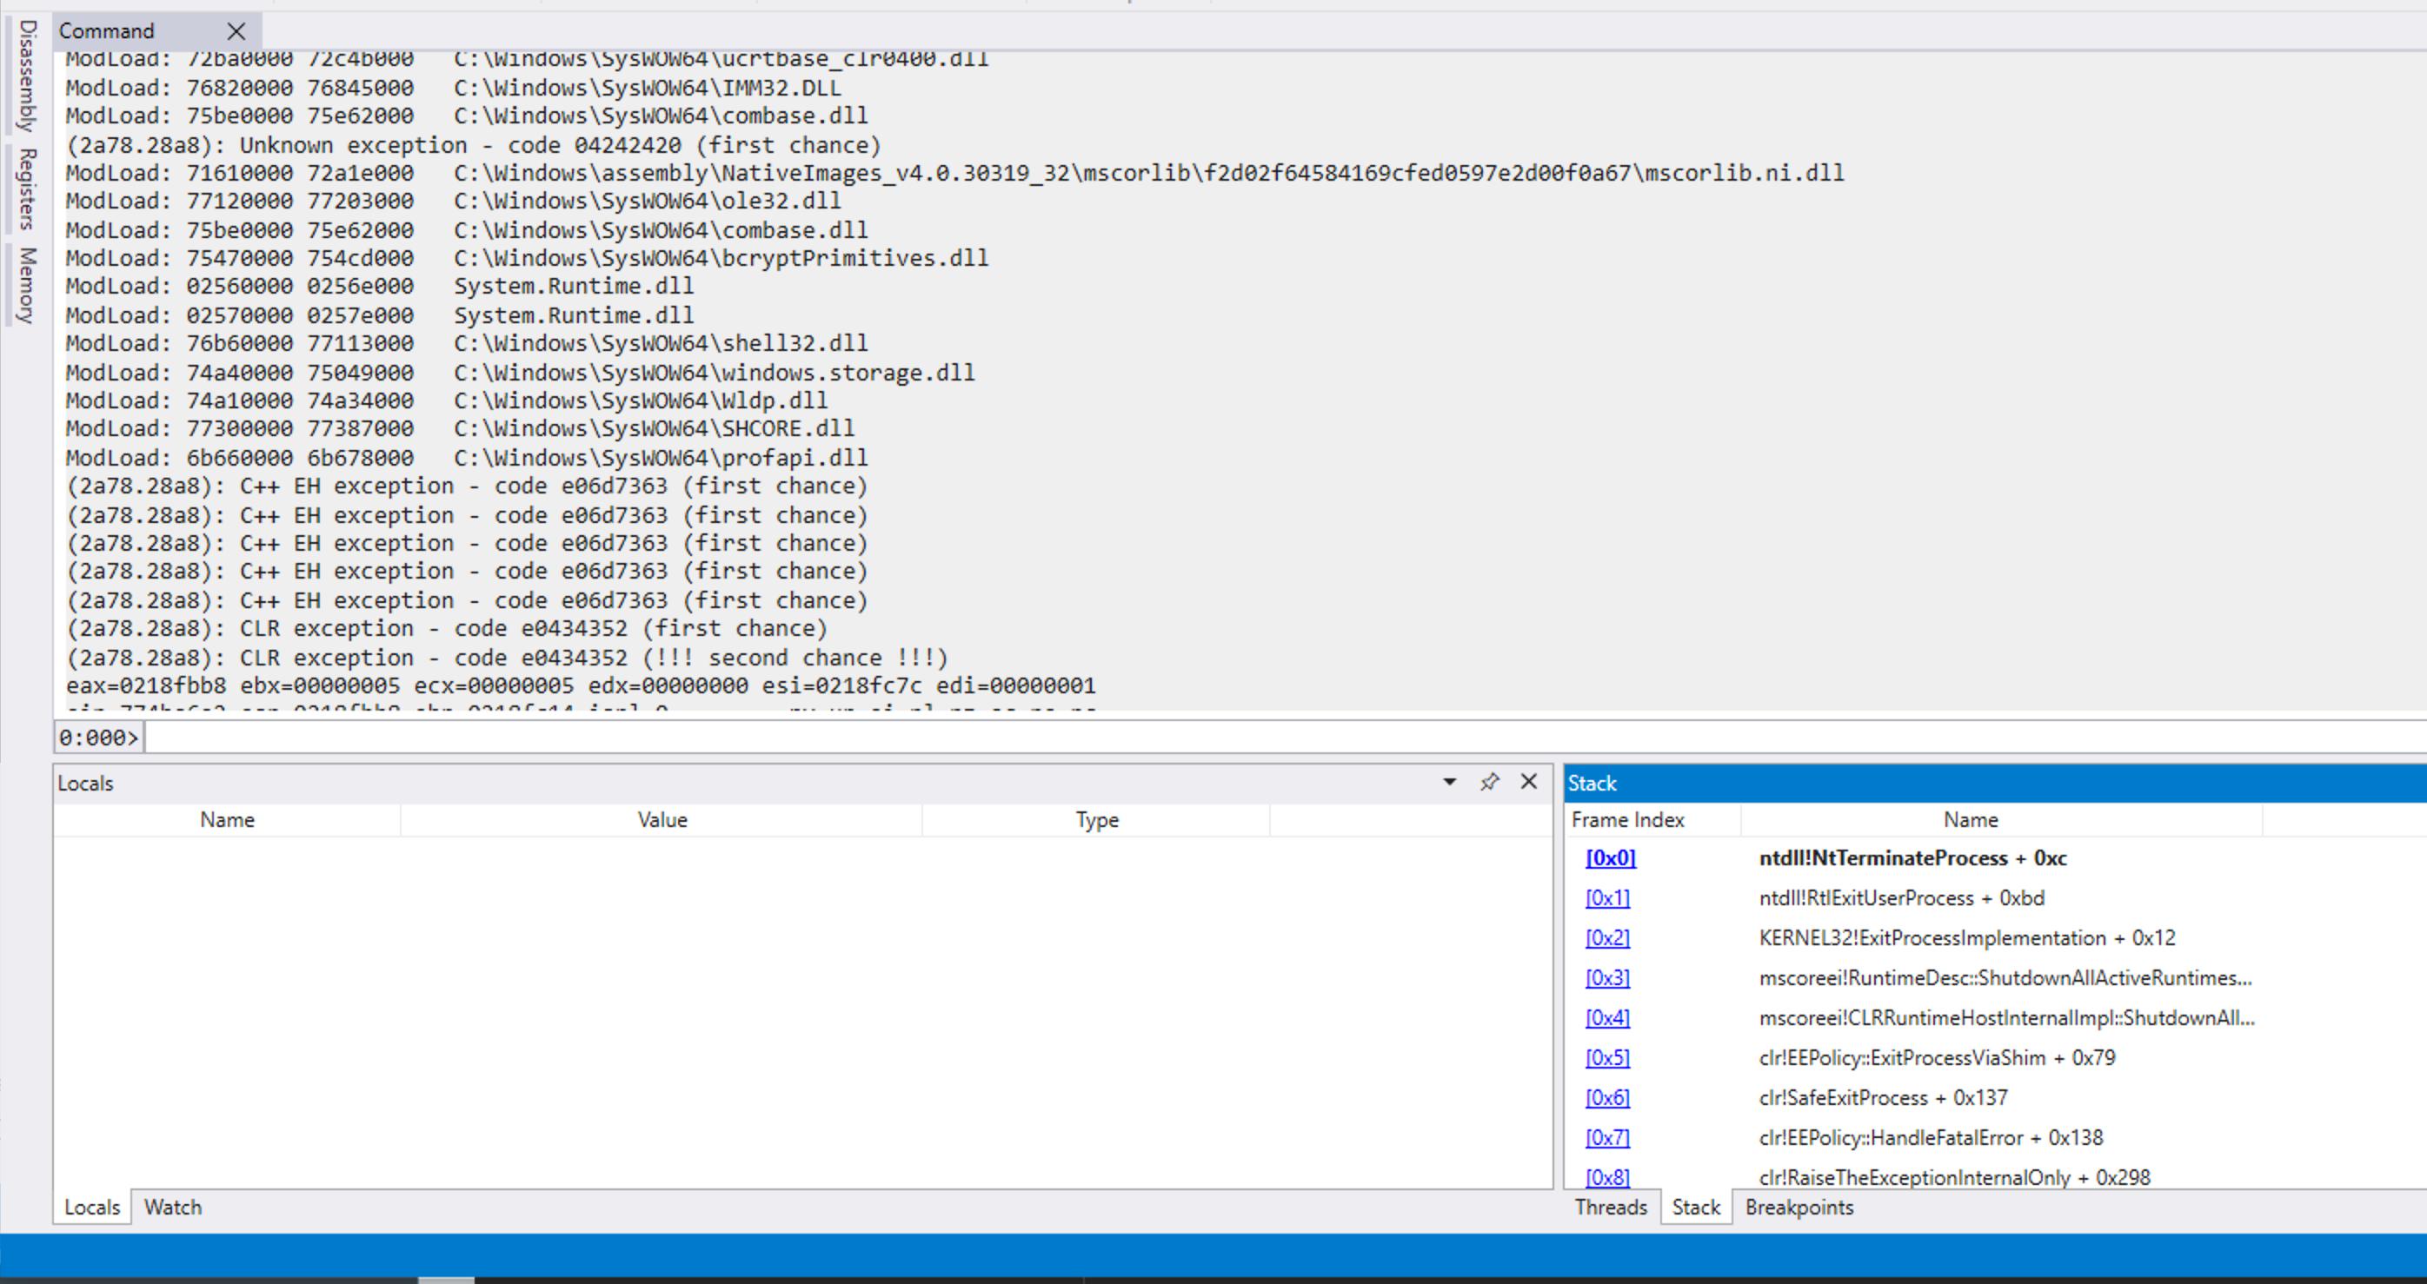Open stack frame 0x1 link
The image size is (2427, 1284).
[x=1606, y=898]
